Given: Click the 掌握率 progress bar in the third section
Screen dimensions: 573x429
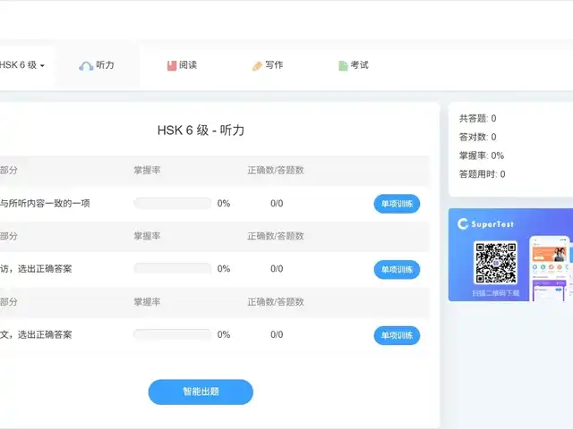Looking at the screenshot, I should (x=172, y=335).
